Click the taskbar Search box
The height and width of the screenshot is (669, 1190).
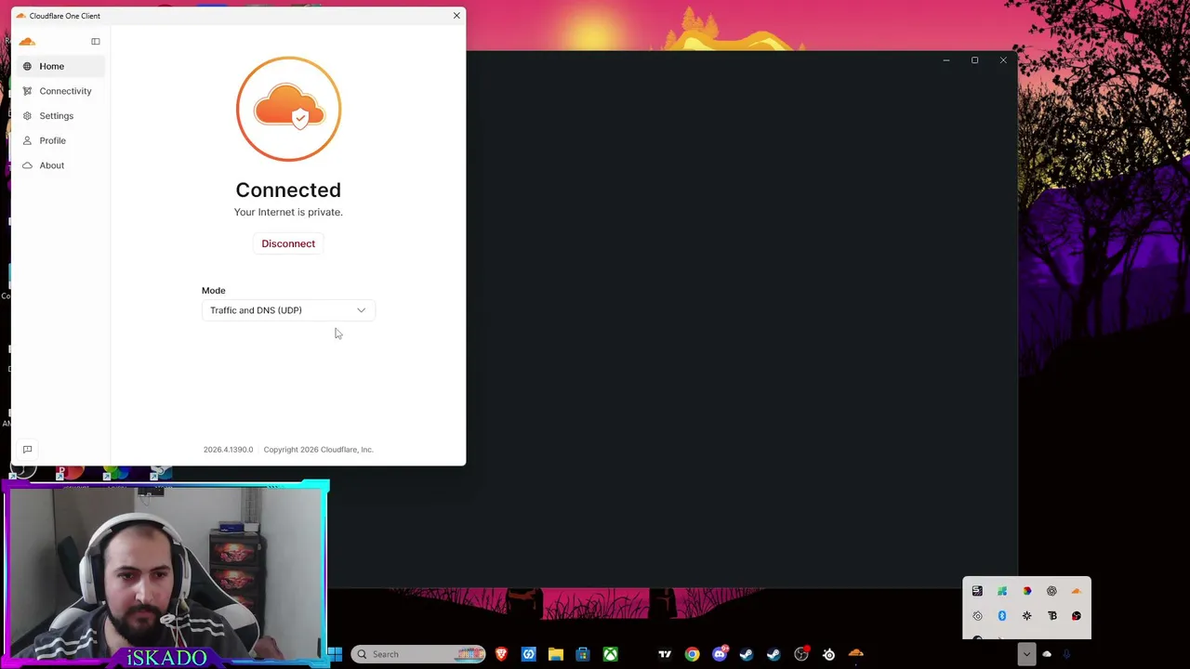coord(418,654)
